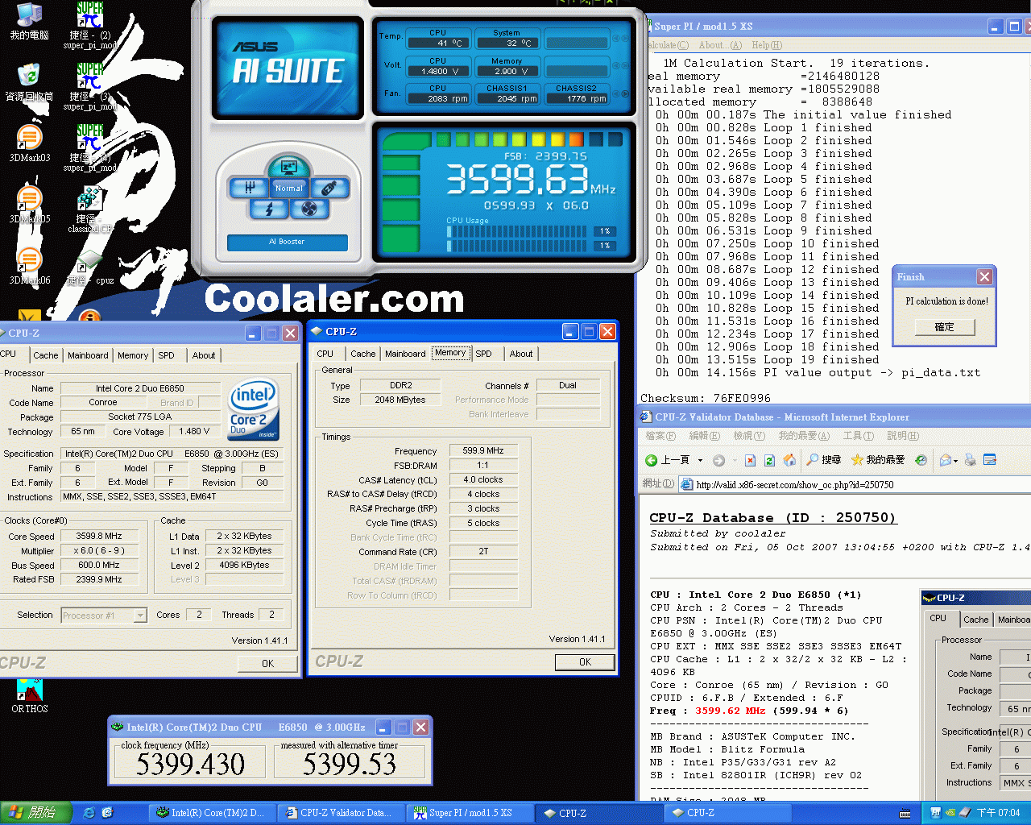1031x825 pixels.
Task: Click the Normal mode button in AI Suite
Action: 289,188
